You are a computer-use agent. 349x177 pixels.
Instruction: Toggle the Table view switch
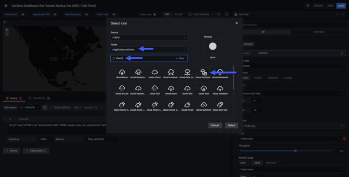coord(154,14)
